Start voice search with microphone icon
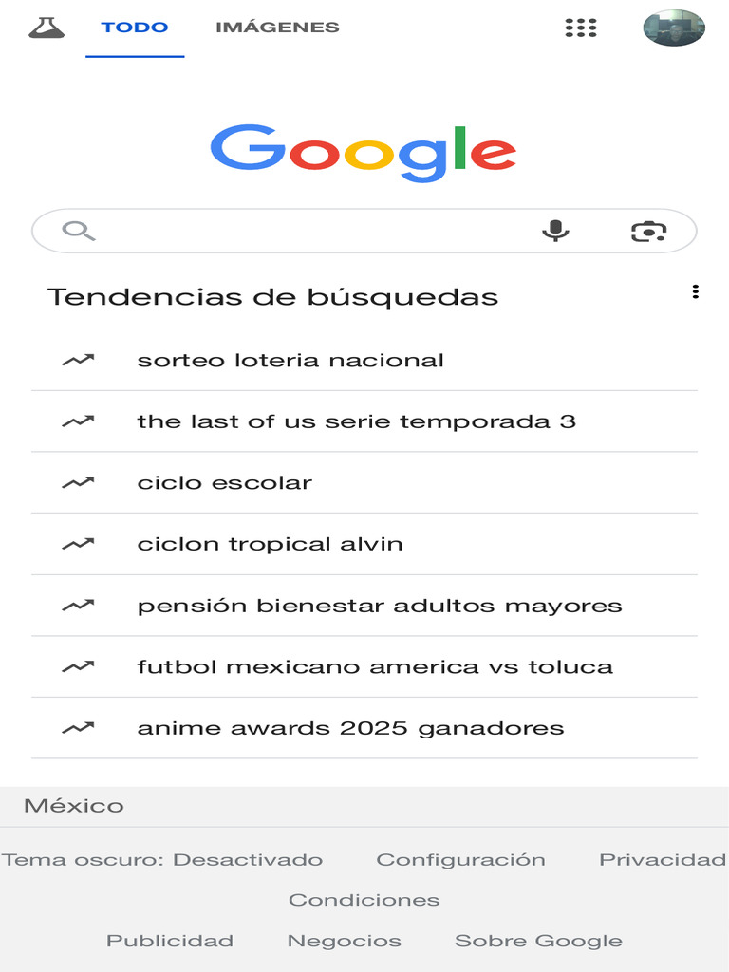 pos(555,231)
